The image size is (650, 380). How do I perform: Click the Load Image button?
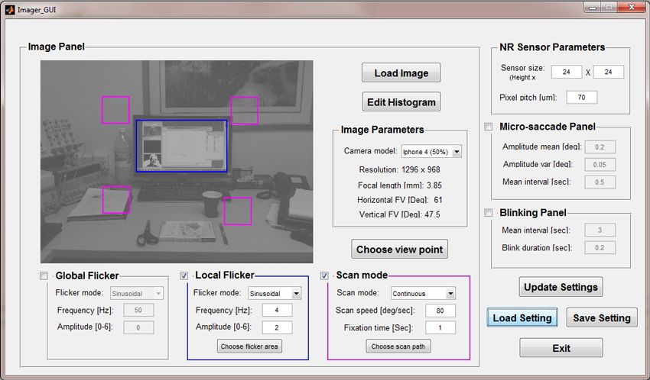[x=401, y=73]
